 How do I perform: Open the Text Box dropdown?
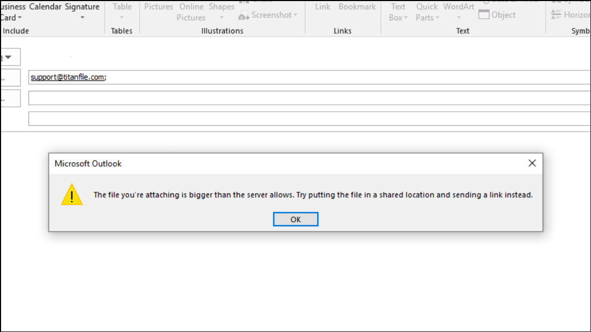[398, 12]
